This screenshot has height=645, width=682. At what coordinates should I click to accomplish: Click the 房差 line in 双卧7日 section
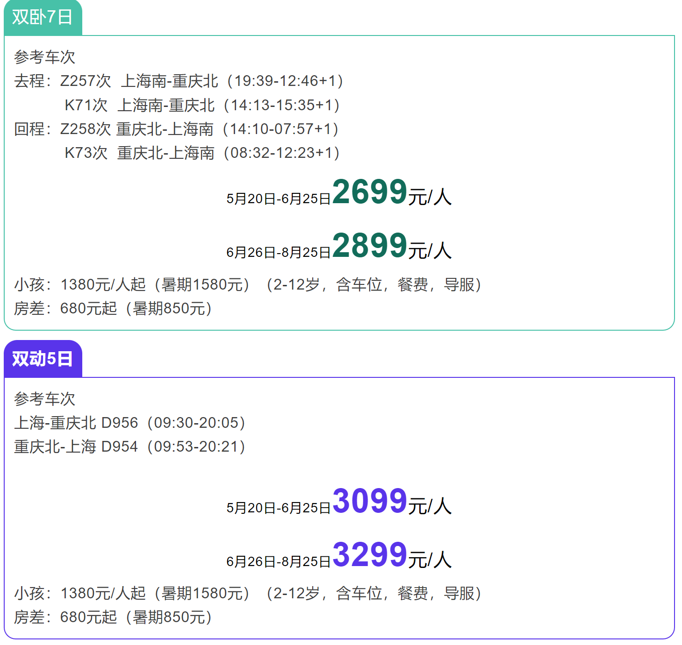pos(113,308)
